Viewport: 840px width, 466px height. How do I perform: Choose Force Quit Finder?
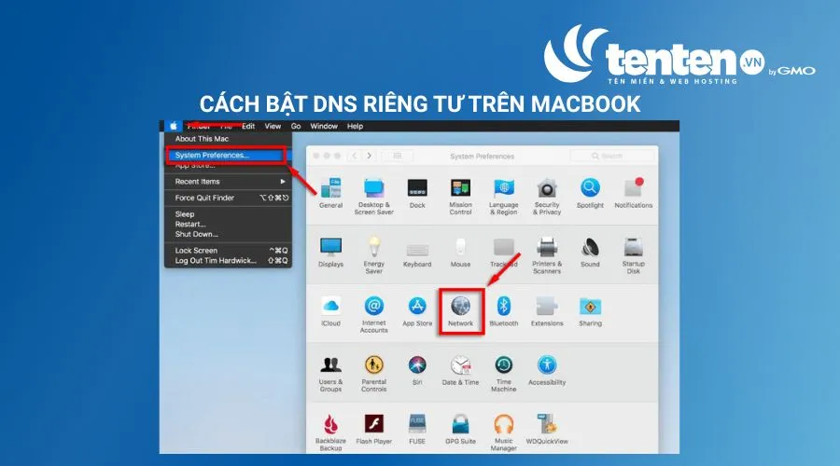point(229,198)
